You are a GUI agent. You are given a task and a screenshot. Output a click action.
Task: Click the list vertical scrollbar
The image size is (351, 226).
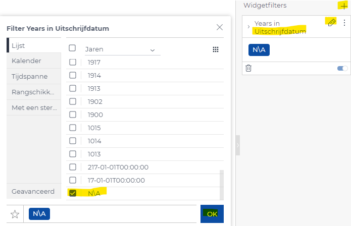pos(221,184)
